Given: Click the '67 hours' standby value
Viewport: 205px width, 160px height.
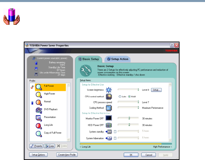Looking at the screenshot, I should (61, 70).
